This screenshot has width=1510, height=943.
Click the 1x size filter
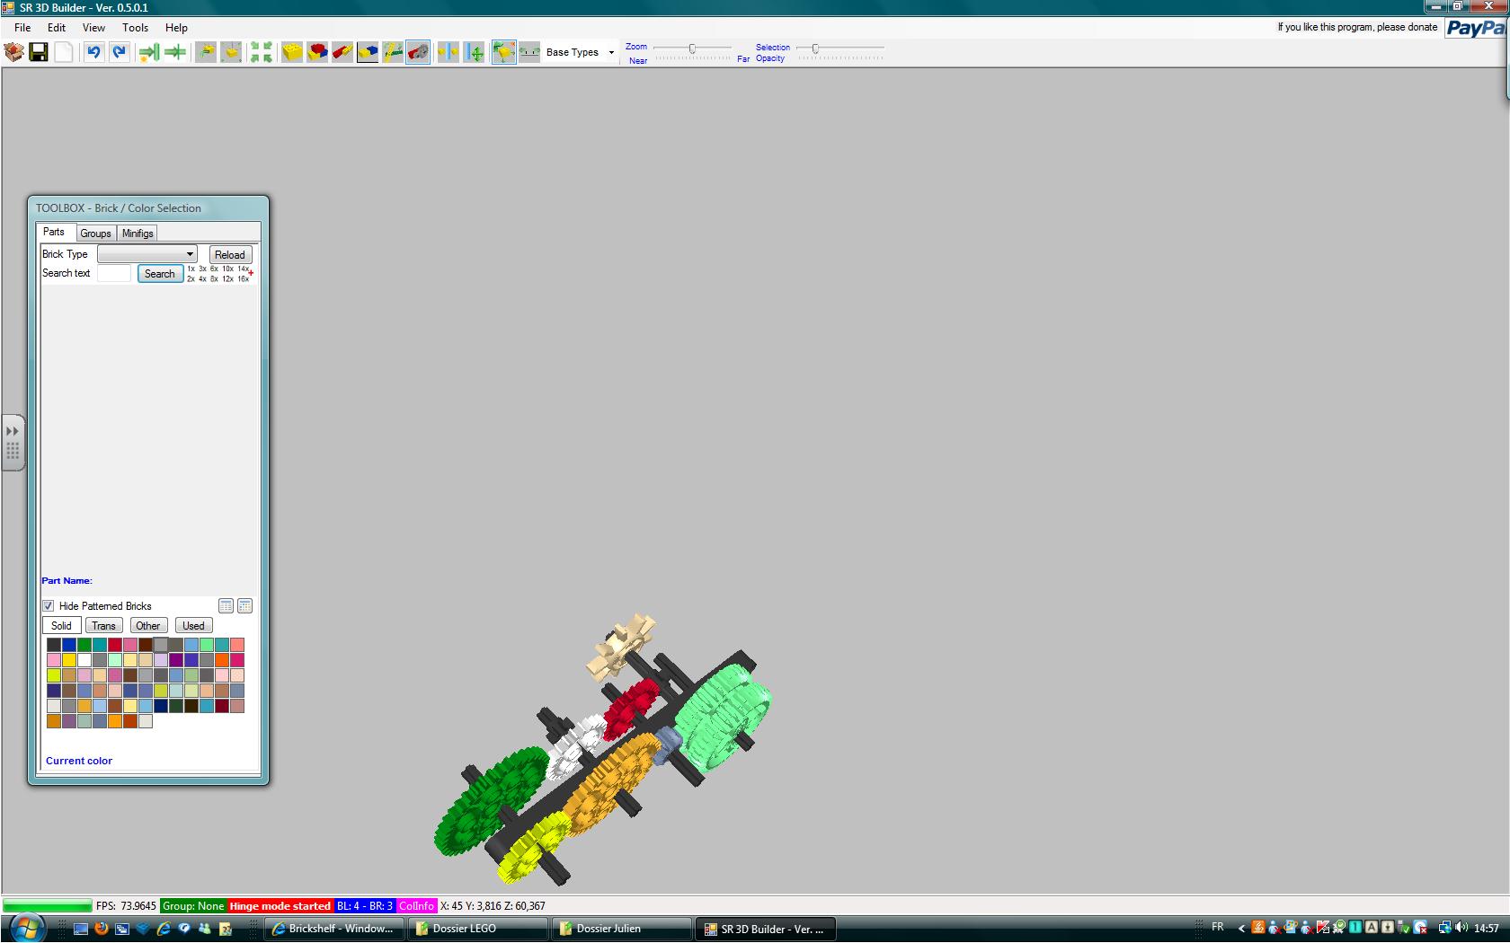tap(191, 269)
